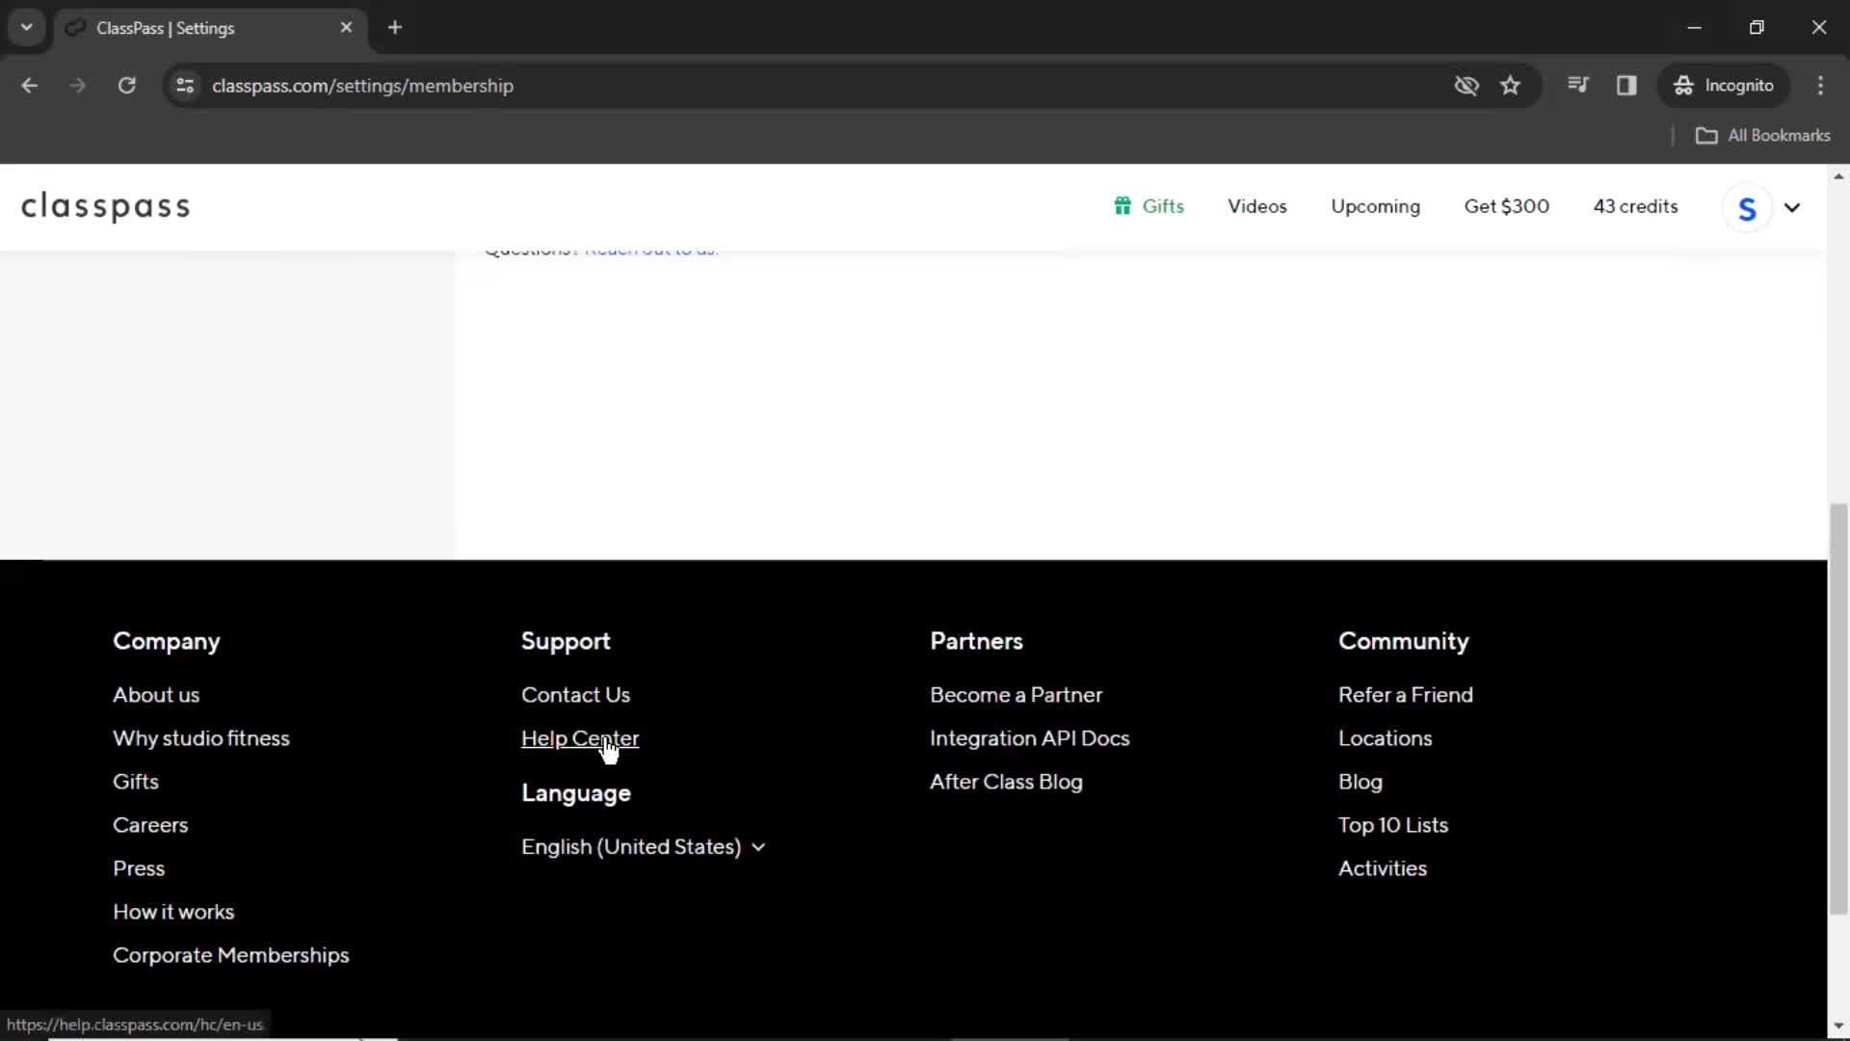Click Refer a Friend link
The image size is (1850, 1041).
[1405, 695]
